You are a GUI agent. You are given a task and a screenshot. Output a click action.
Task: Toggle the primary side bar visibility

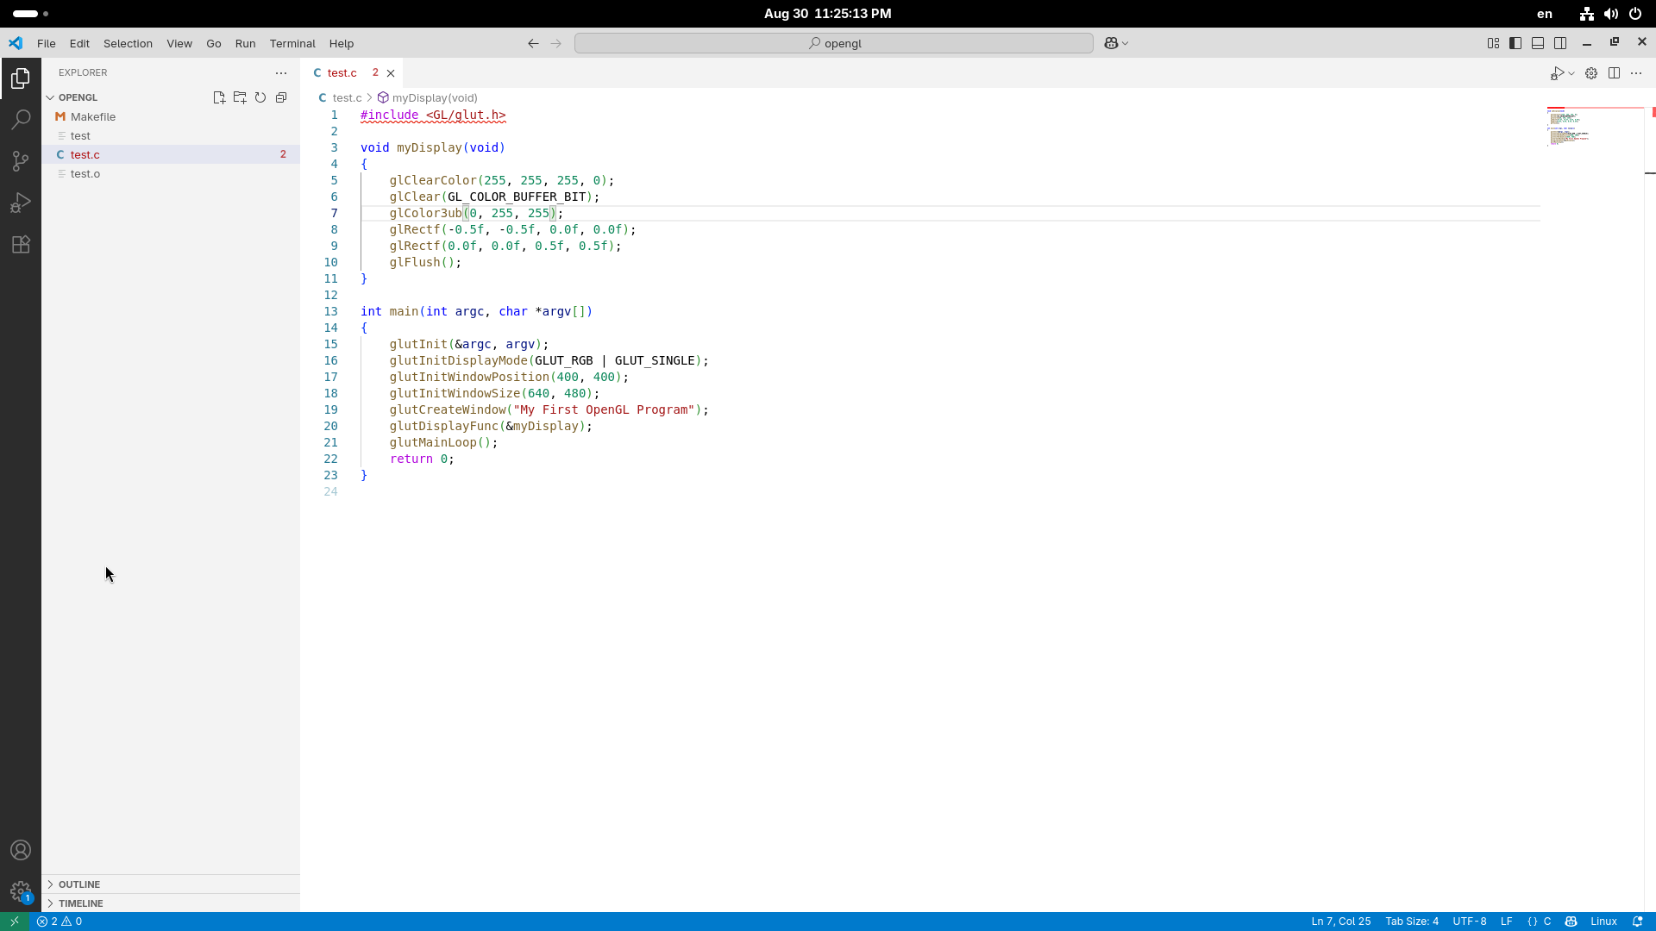click(1515, 43)
